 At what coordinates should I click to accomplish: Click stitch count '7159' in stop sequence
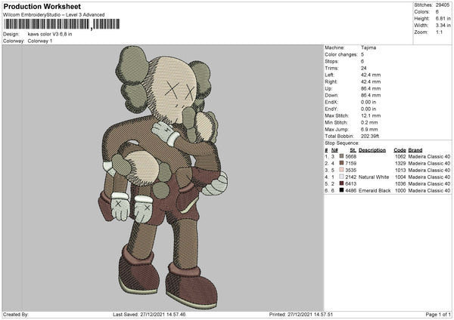click(351, 164)
